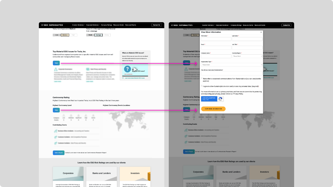Check the I agree to allow Sustainalytics checkbox

pyautogui.click(x=202, y=86)
